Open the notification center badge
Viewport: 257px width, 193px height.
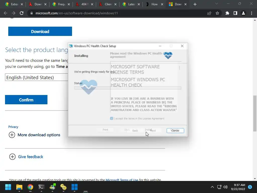click(250, 187)
